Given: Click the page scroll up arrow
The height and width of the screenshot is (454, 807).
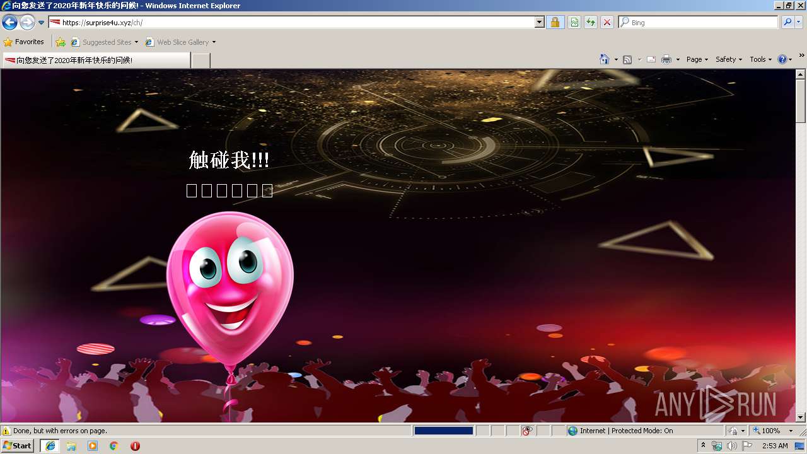Looking at the screenshot, I should 801,74.
